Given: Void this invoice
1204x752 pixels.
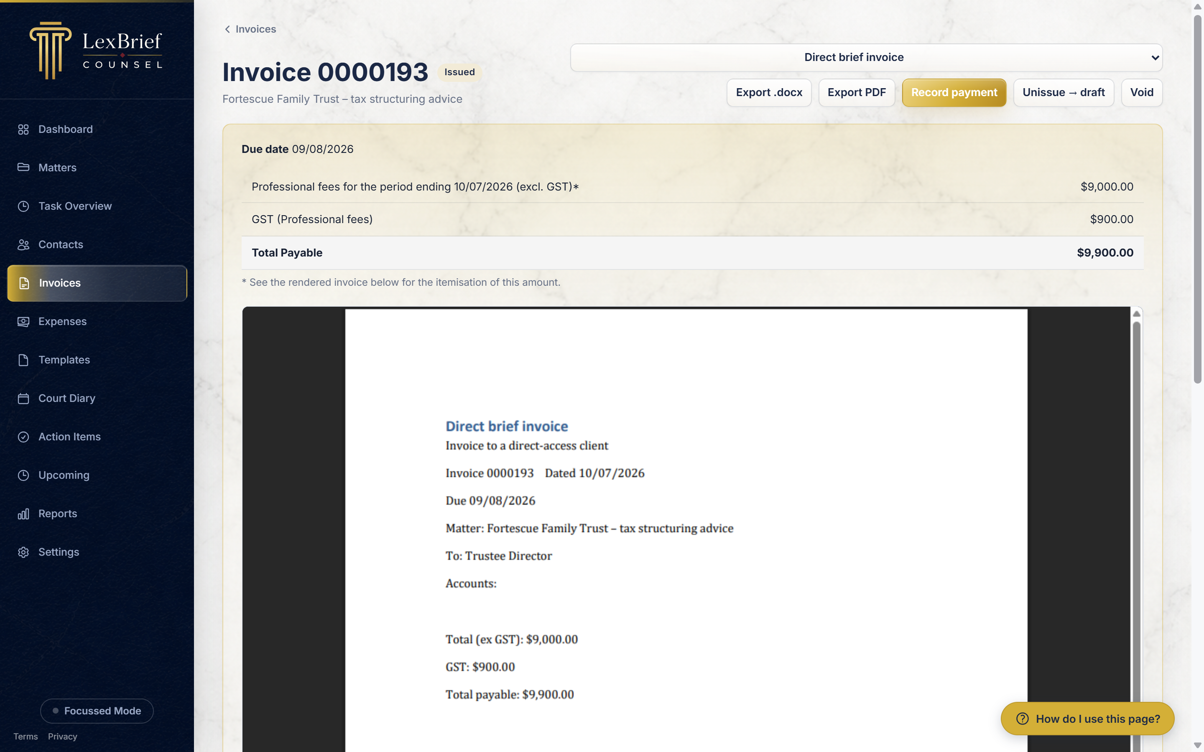Looking at the screenshot, I should 1141,92.
